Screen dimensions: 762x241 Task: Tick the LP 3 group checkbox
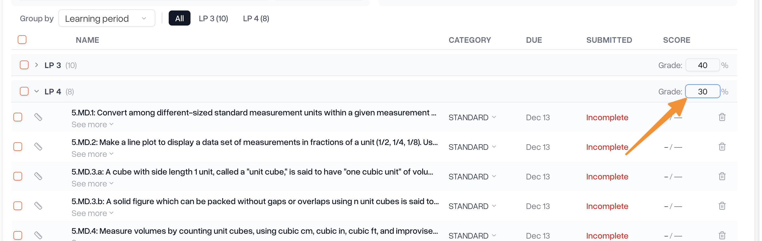pyautogui.click(x=24, y=65)
